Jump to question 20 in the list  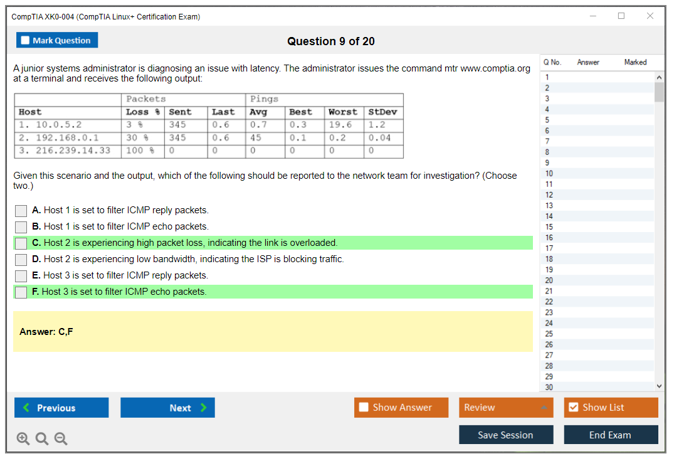(x=549, y=280)
